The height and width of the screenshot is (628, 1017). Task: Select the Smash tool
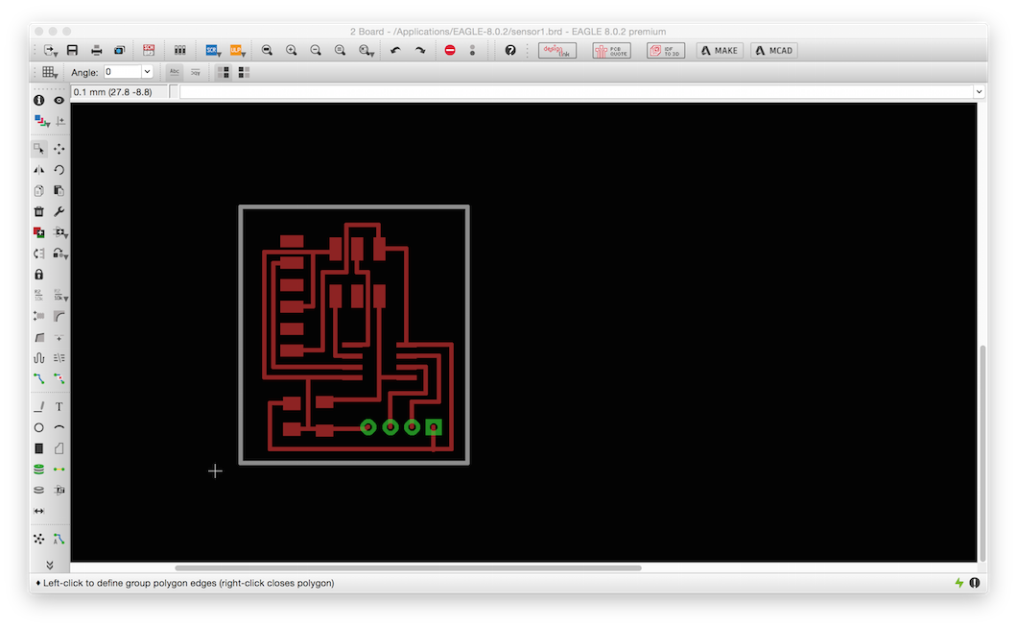tap(39, 316)
